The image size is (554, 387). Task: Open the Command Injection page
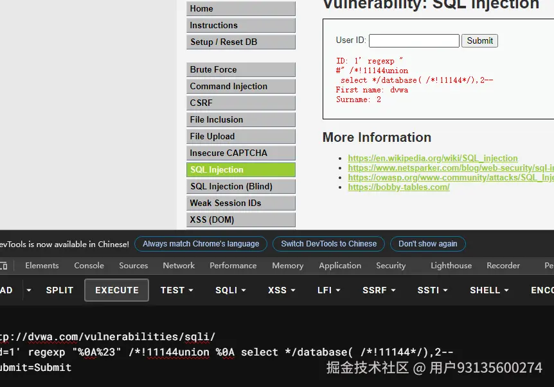pos(240,86)
